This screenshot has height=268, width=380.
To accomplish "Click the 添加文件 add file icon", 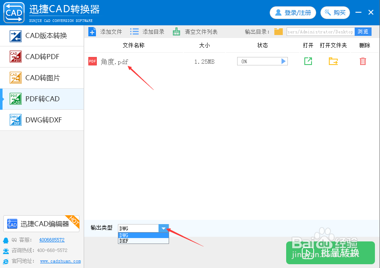I will coord(93,31).
